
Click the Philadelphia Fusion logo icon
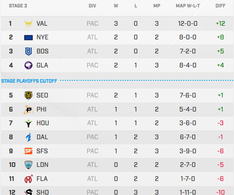(28, 109)
